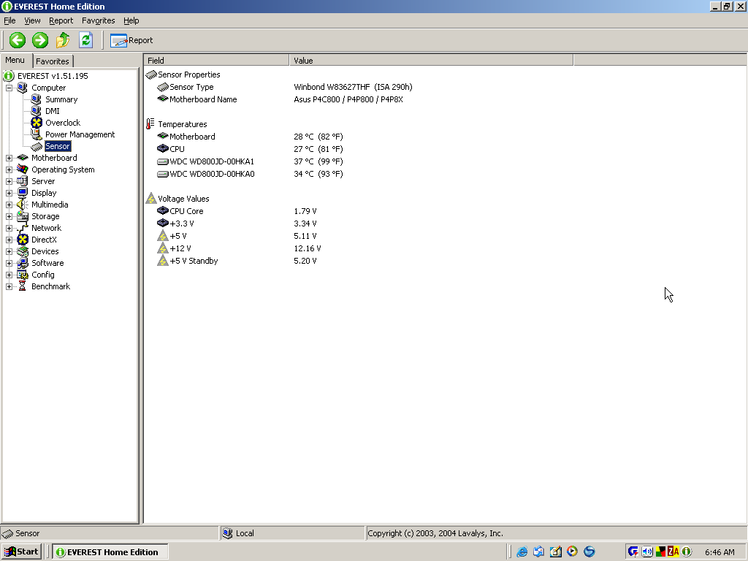Expand the Benchmark tree node

pyautogui.click(x=9, y=286)
